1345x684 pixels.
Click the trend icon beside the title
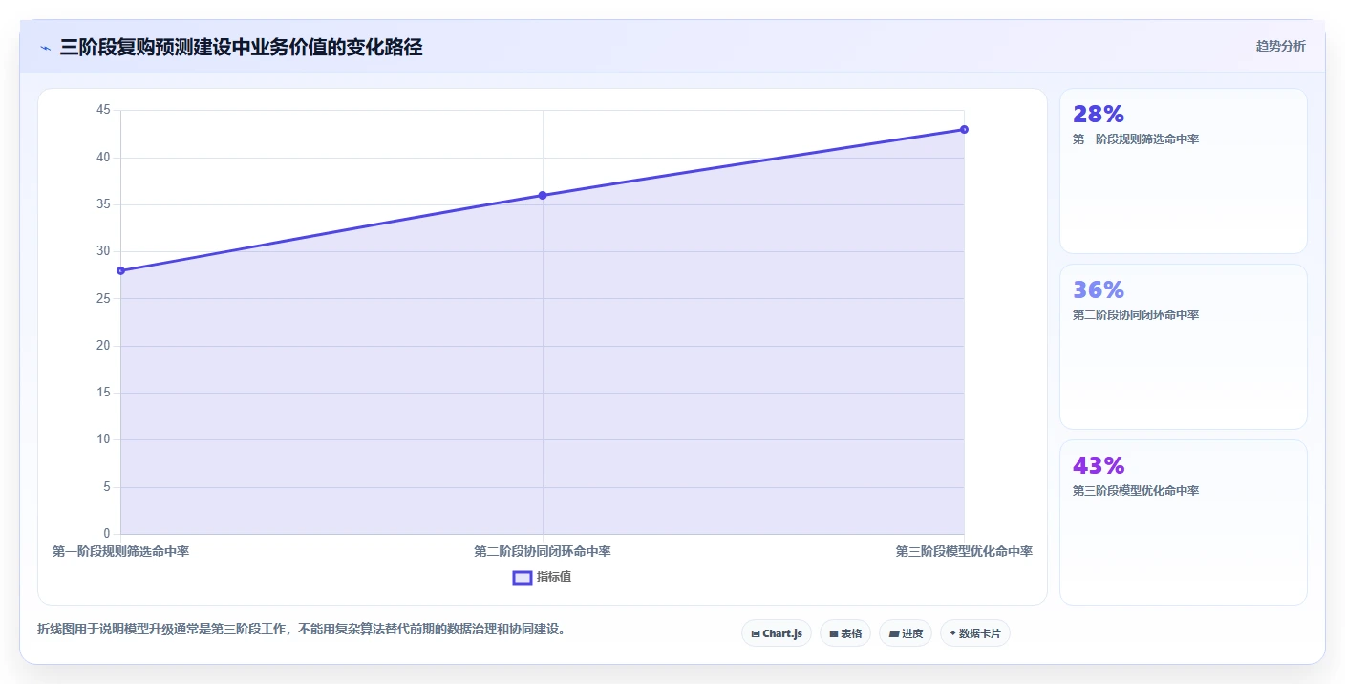[x=46, y=48]
